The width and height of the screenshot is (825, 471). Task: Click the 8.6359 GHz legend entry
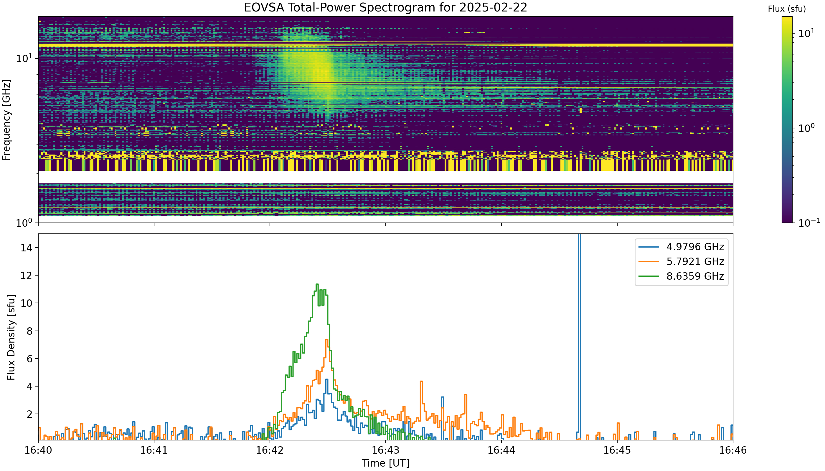pos(681,276)
